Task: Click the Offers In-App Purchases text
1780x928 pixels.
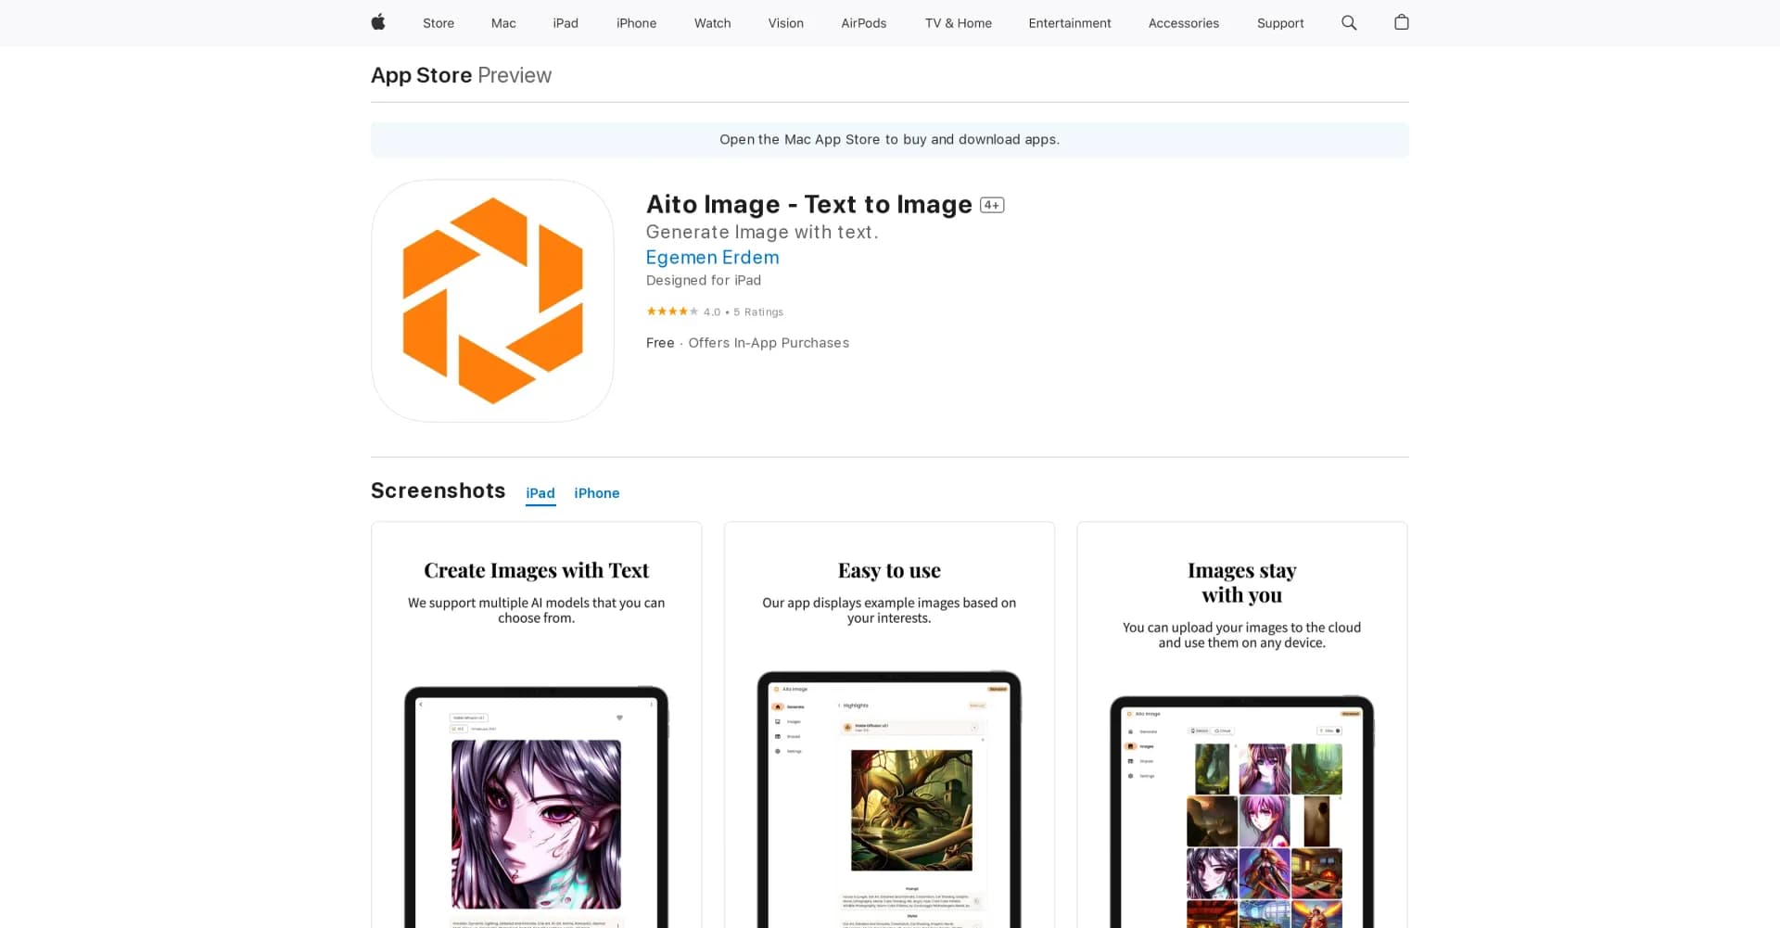Action: [769, 343]
